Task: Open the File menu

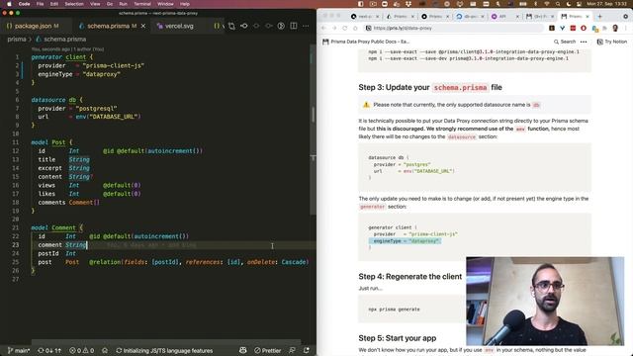Action: [x=40, y=4]
